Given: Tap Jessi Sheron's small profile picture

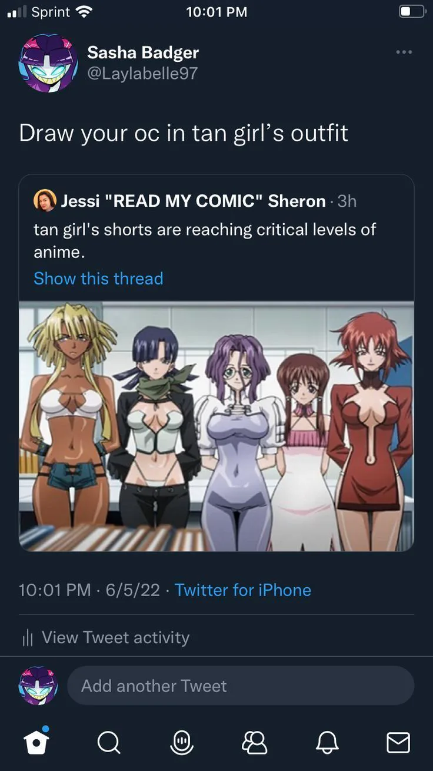Looking at the screenshot, I should [x=45, y=201].
